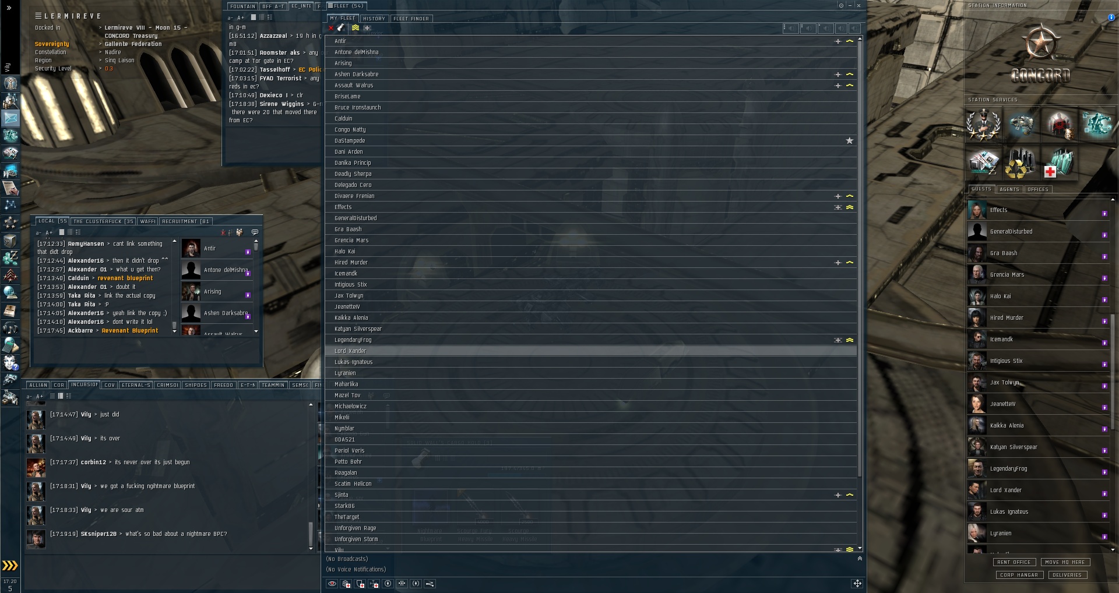This screenshot has height=593, width=1119.
Task: Open the Fitting window from the Neocom
Action: 10,136
